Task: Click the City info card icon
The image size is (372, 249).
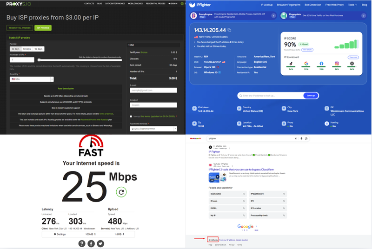Action: 284,109
